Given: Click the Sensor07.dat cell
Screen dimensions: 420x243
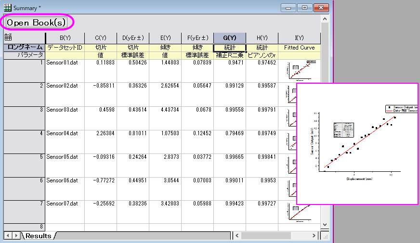Looking at the screenshot, I should (65, 212).
